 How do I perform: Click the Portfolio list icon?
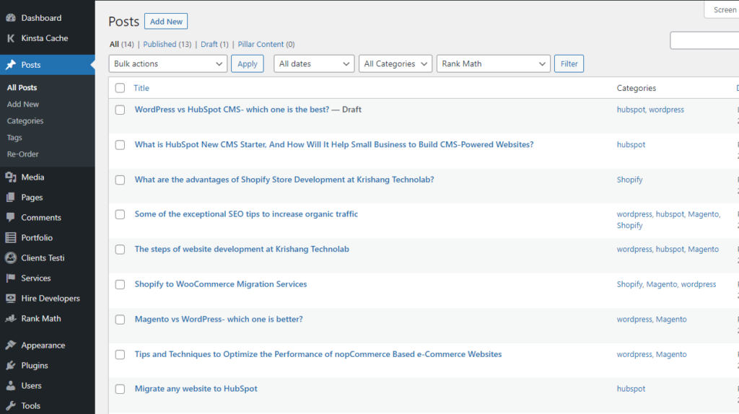(x=11, y=237)
